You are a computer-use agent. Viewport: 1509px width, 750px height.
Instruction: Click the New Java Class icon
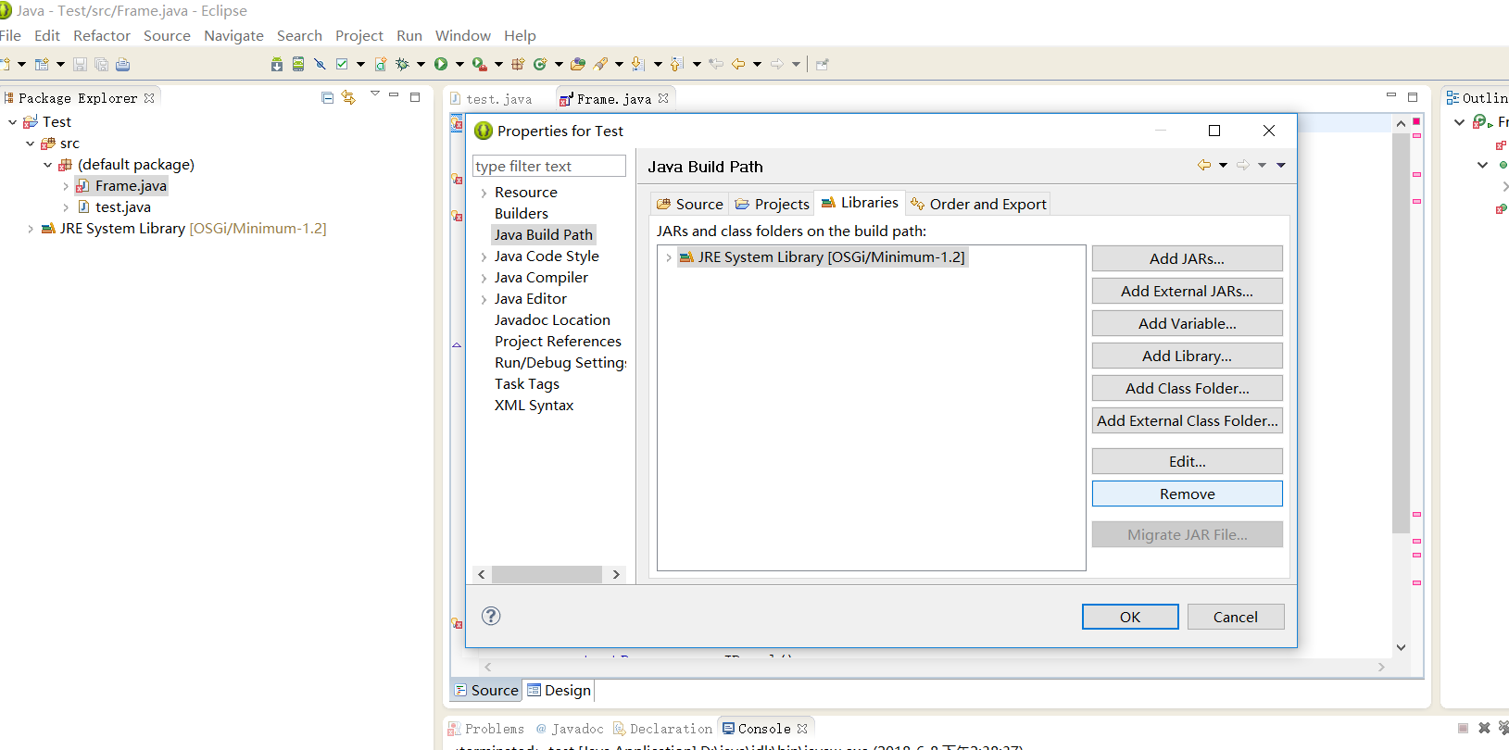pyautogui.click(x=540, y=64)
